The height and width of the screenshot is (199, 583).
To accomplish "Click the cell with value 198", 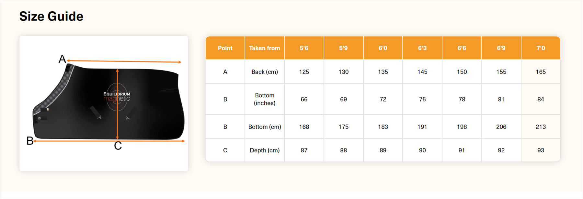I will [462, 127].
